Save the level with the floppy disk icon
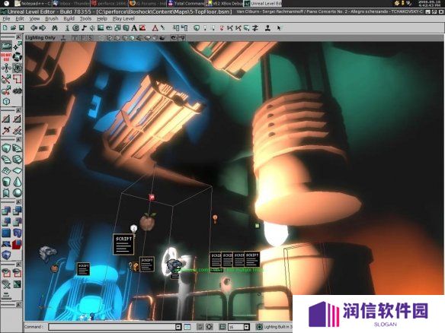The width and height of the screenshot is (445, 333). (21, 27)
